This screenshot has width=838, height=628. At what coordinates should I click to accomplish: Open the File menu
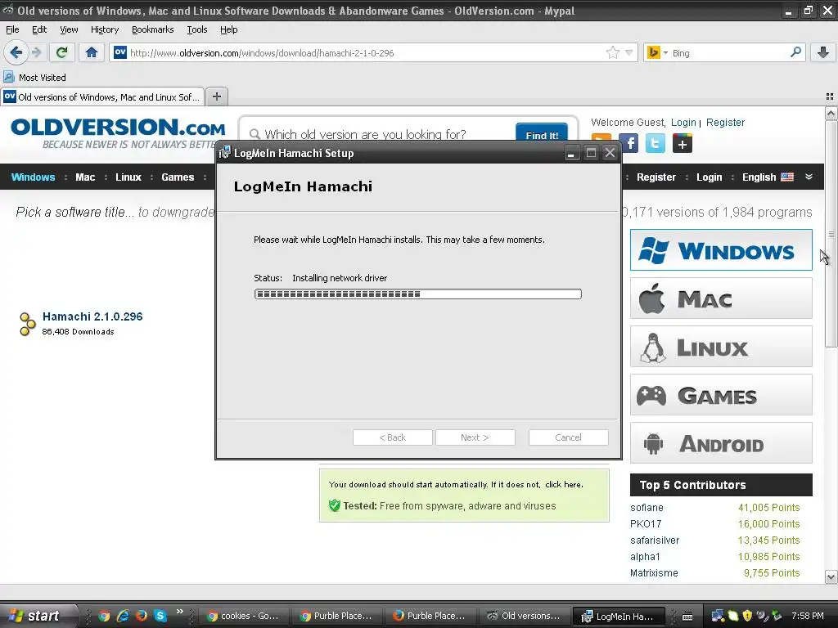pos(12,29)
